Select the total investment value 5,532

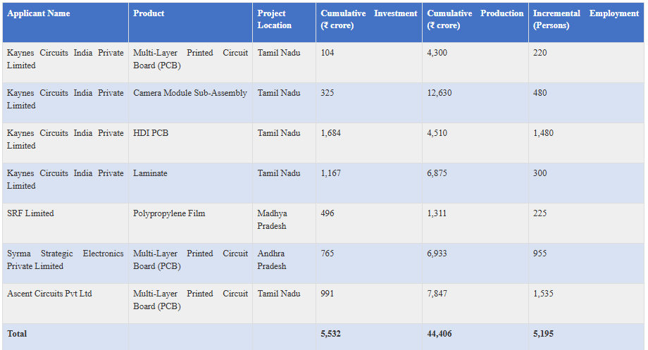(330, 334)
